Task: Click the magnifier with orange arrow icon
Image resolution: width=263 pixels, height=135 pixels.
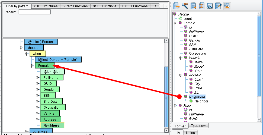Action: [x=185, y=5]
